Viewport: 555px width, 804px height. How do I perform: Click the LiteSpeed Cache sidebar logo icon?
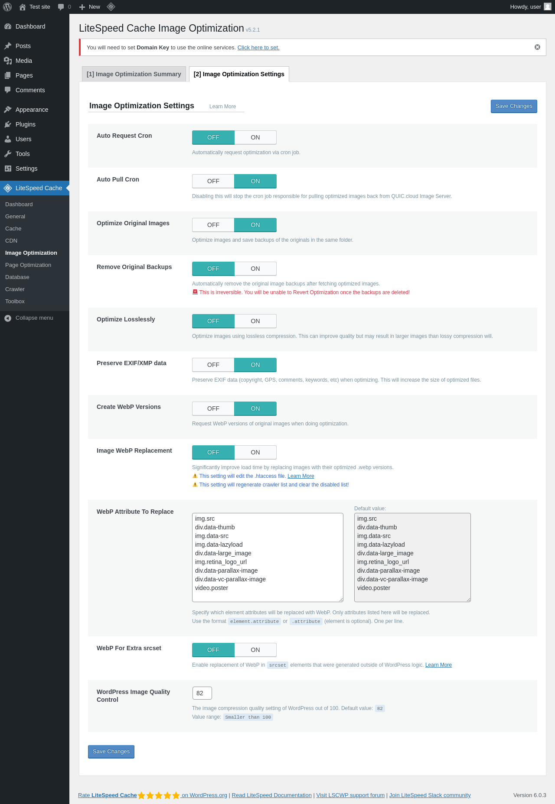[8, 188]
